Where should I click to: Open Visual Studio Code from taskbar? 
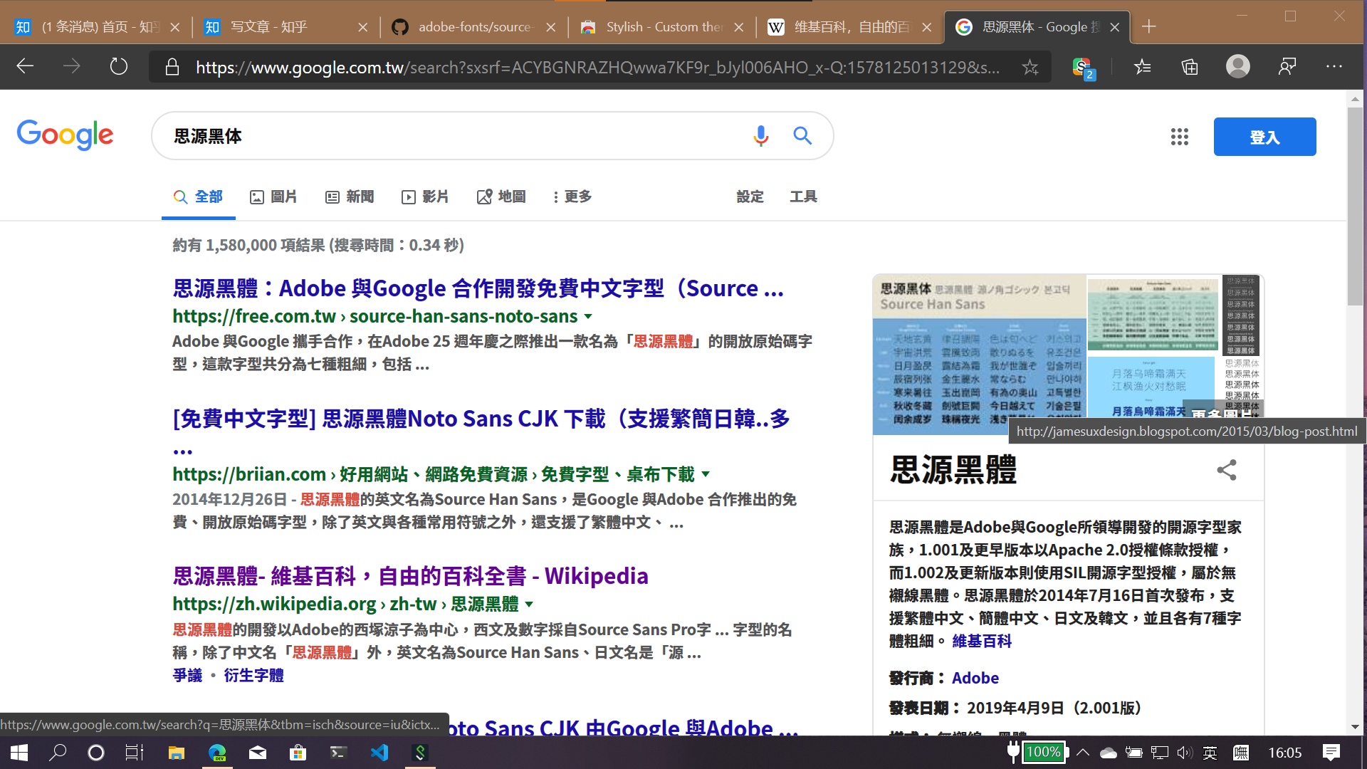379,753
